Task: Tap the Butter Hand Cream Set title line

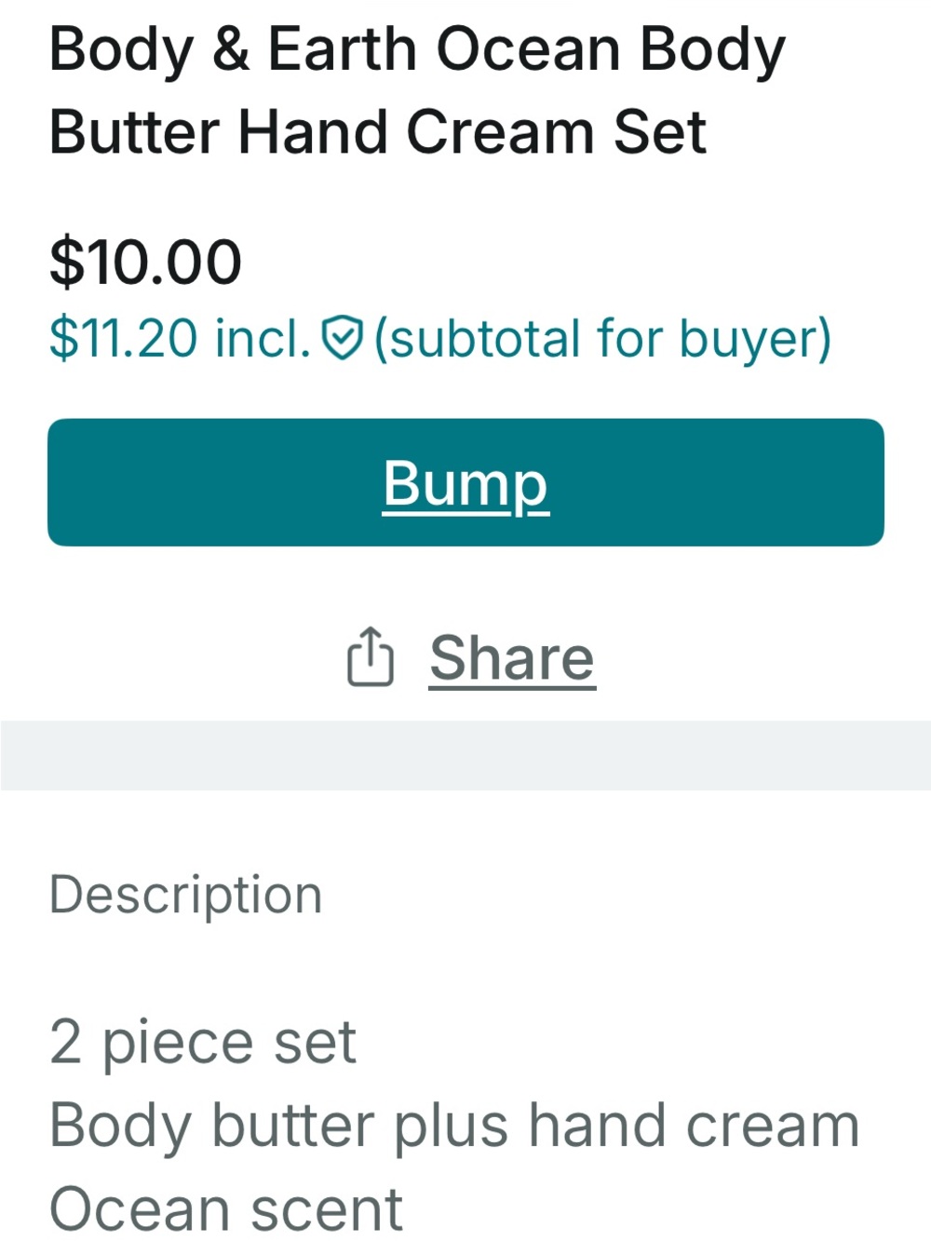Action: point(377,131)
